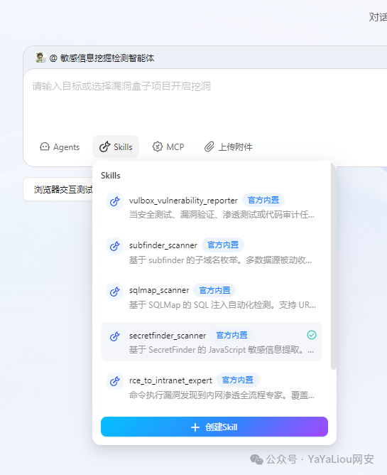Click the 浏览器交互测试 suggestion chip
The height and width of the screenshot is (475, 387).
pos(58,189)
